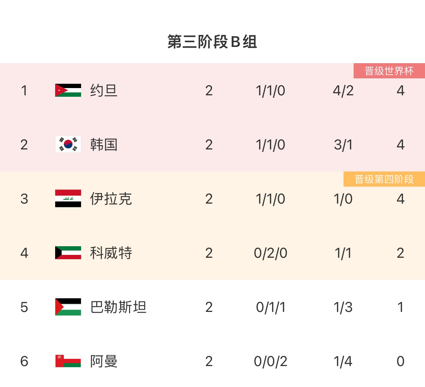Click Oman's 0/0/2 win-draw-loss record
The width and height of the screenshot is (425, 387).
coord(270,361)
